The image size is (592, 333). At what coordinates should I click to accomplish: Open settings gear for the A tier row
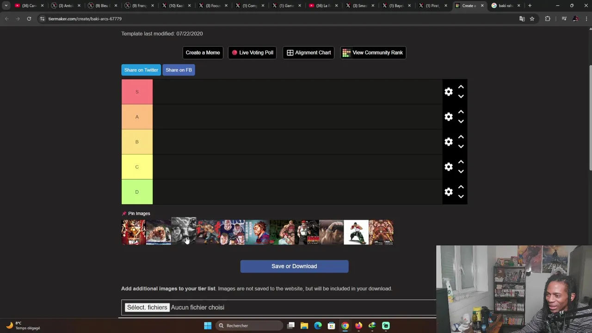(x=448, y=117)
